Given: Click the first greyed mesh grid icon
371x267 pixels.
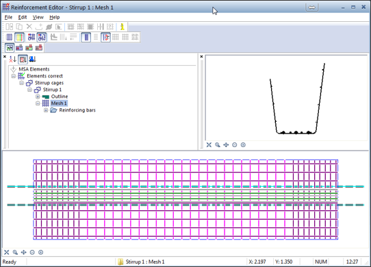Looking at the screenshot, I should click(71, 27).
